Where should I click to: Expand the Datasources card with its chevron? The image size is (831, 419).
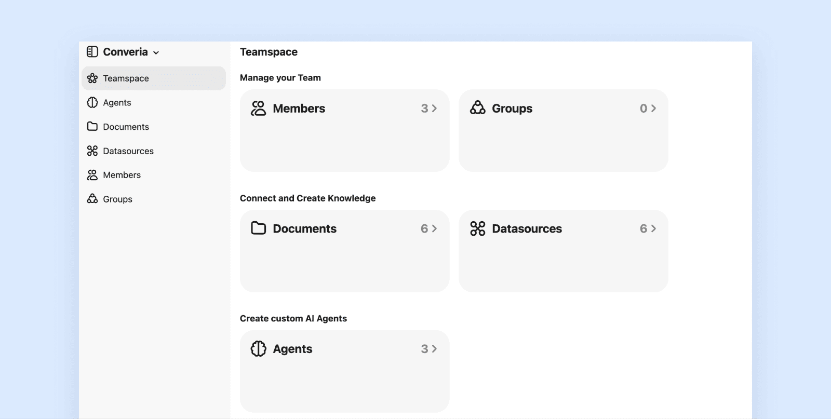point(653,228)
